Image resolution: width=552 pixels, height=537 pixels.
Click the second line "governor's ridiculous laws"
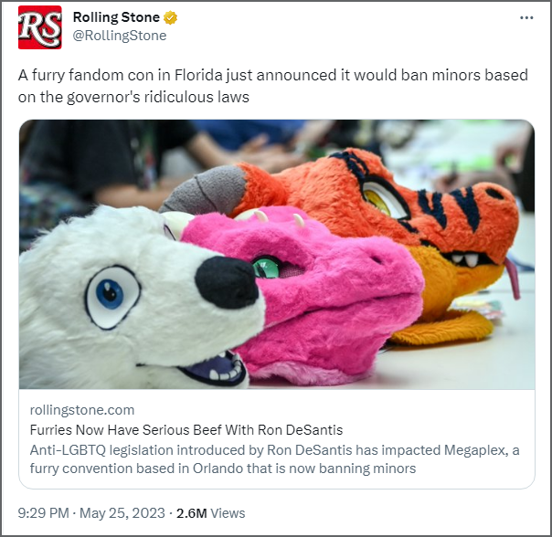158,98
